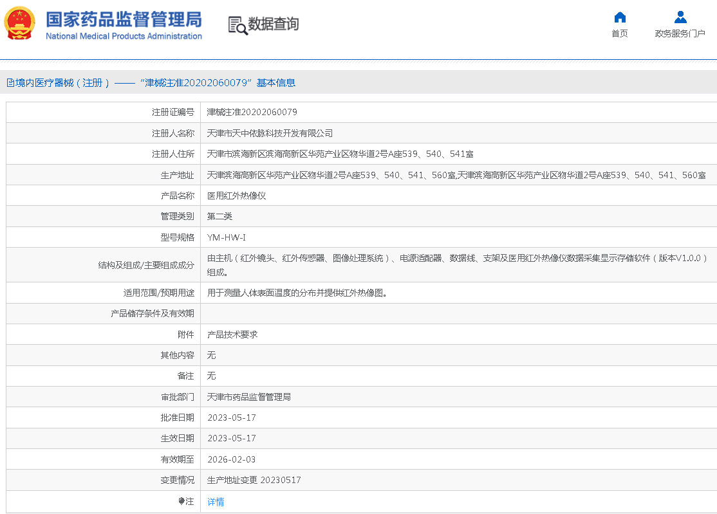717x514 pixels.
Task: Click the home house icon
Action: (x=620, y=17)
